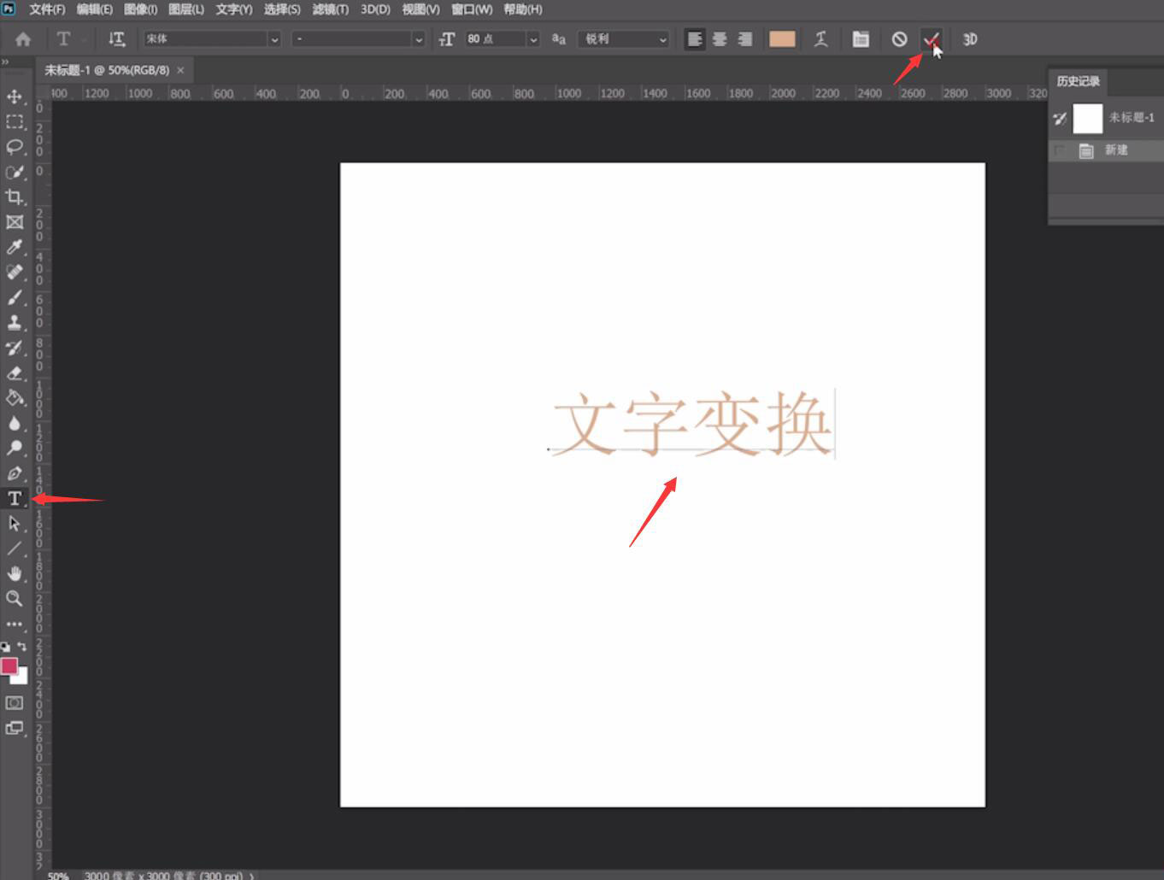Switch to the 历史记录 panel tab
Image resolution: width=1164 pixels, height=880 pixels.
tap(1078, 81)
